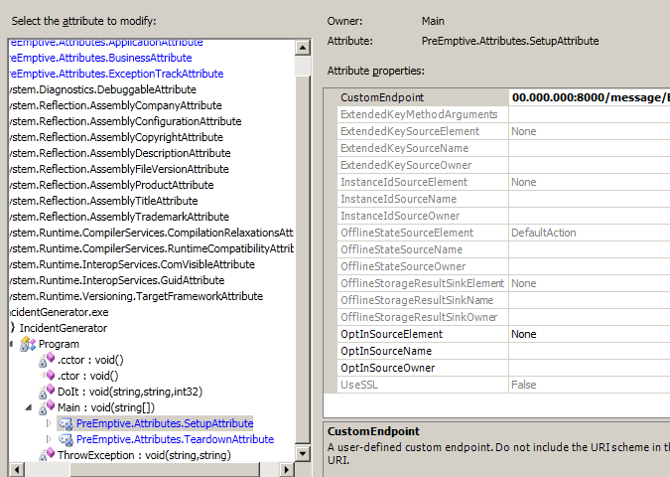Select InteropServices.GuidAttribute in the tree
The image size is (670, 477).
point(117,280)
